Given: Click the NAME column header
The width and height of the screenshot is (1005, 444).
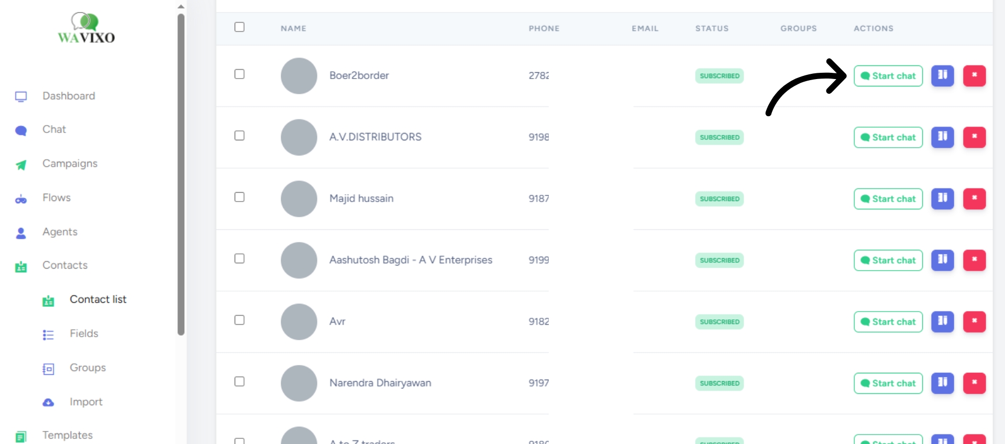Looking at the screenshot, I should click(293, 28).
